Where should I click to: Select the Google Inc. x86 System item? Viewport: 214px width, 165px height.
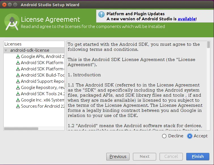[x=43, y=100]
